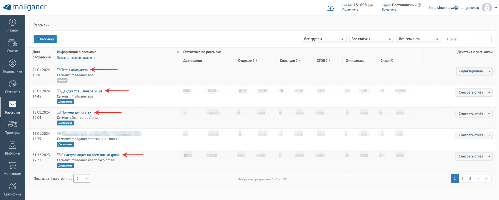Go to page 2
Image resolution: width=499 pixels, height=200 pixels.
[462, 179]
